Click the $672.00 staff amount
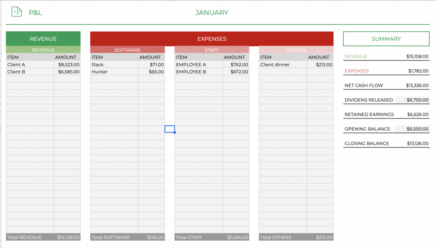This screenshot has height=248, width=436. click(x=236, y=71)
